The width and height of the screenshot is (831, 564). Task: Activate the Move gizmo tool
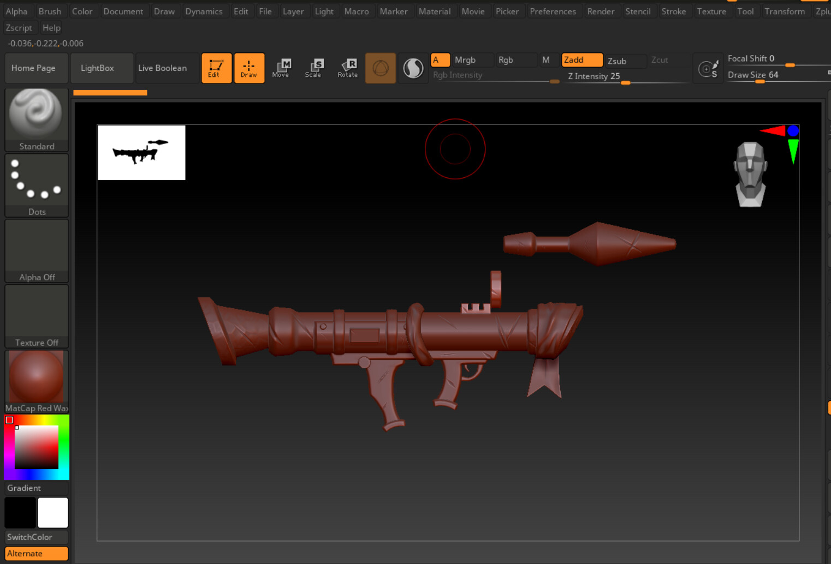coord(281,68)
